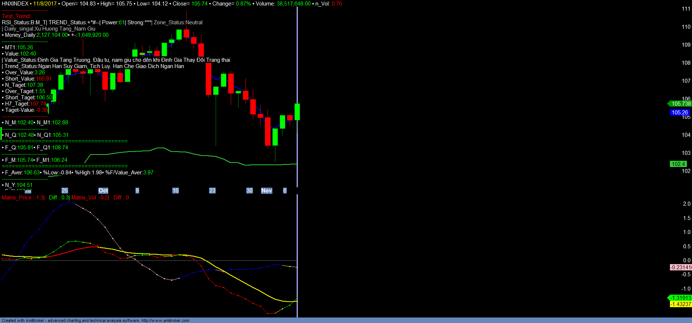Click the green 102.4 value axis tag
The image size is (692, 323).
[678, 164]
